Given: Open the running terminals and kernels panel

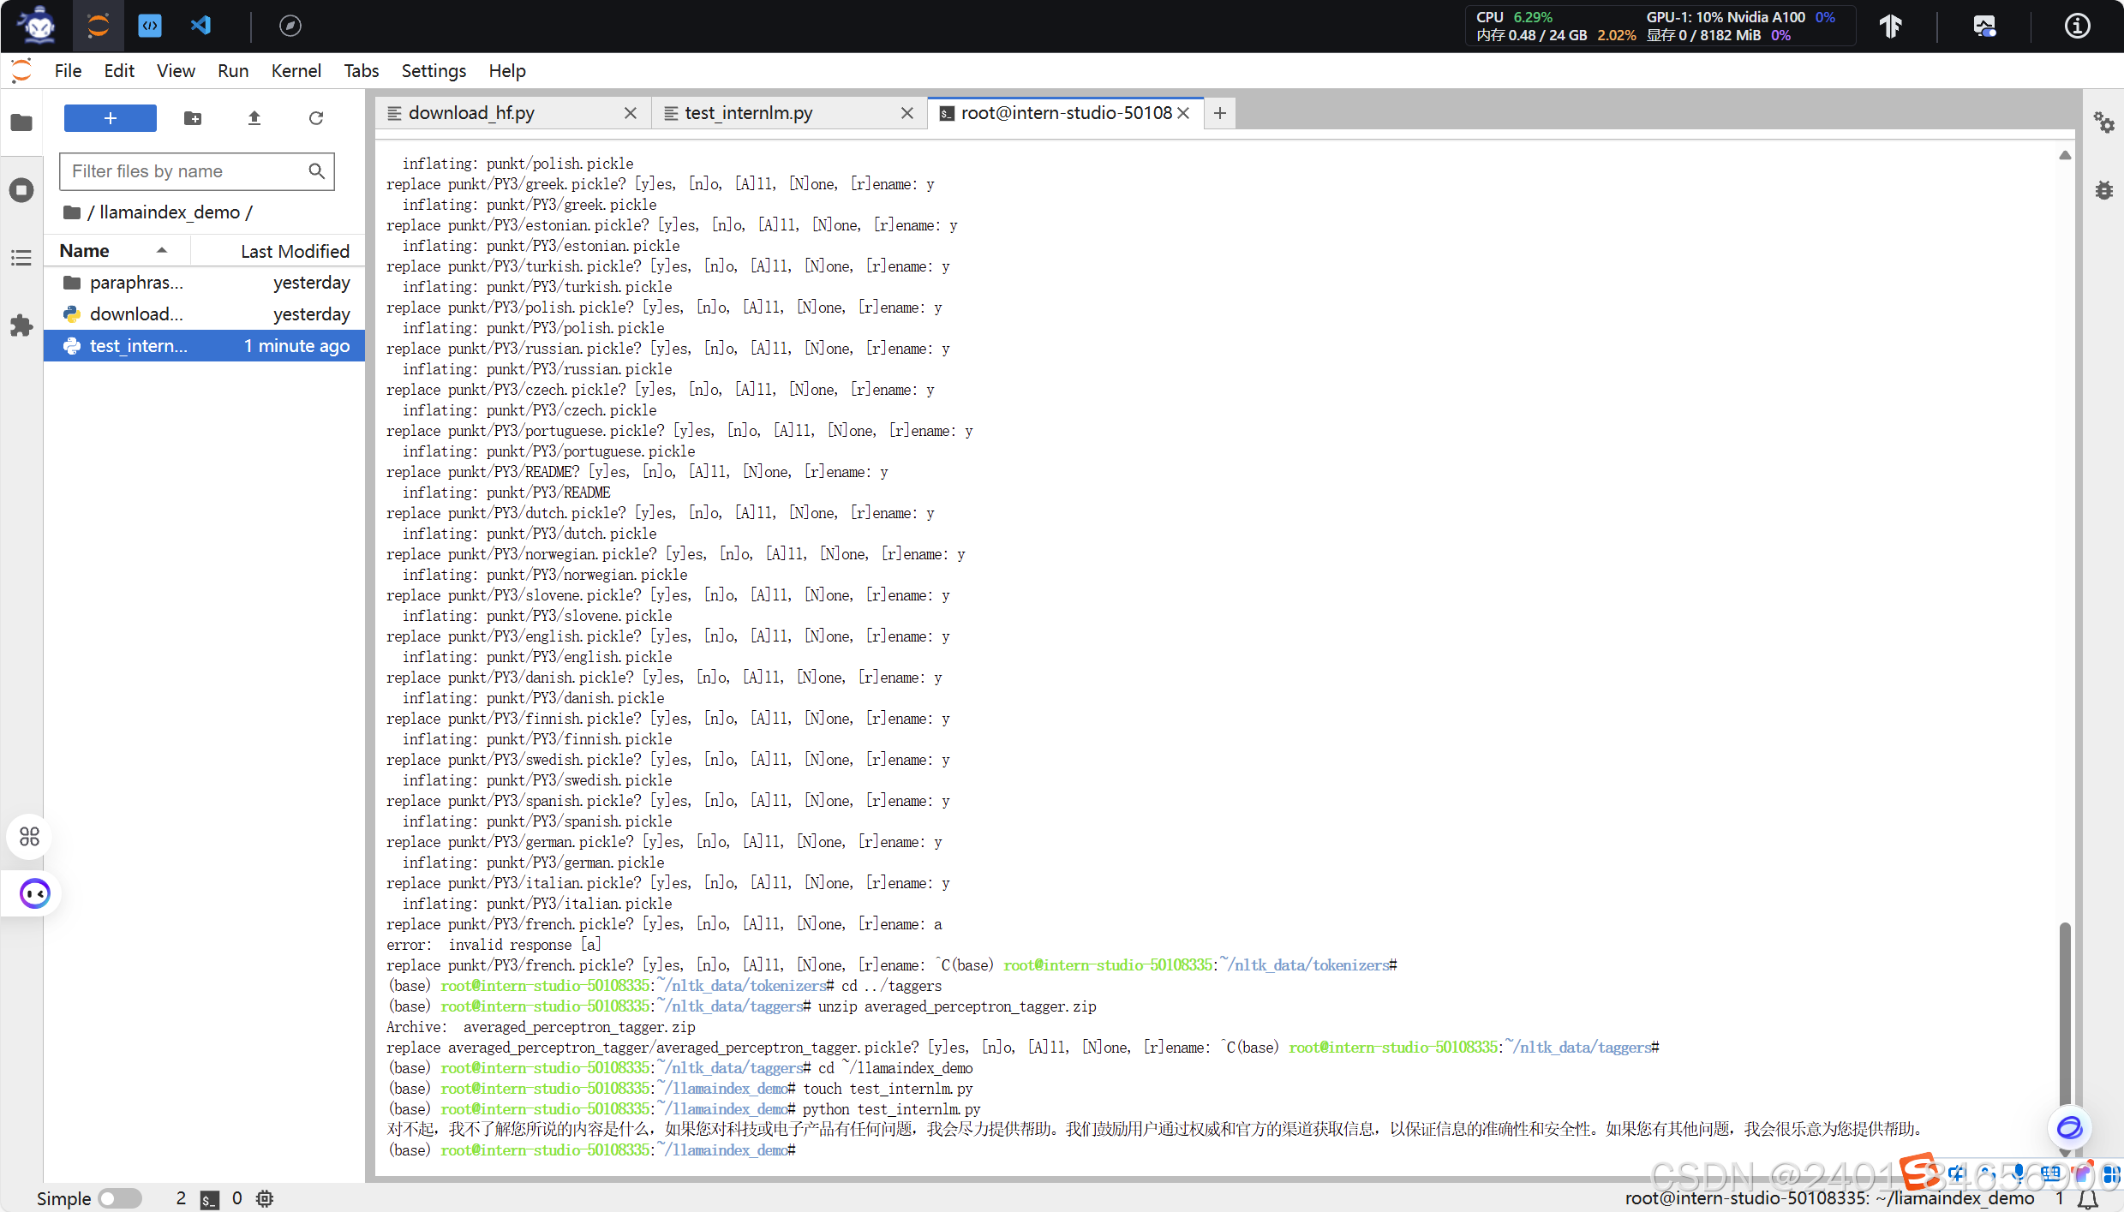Looking at the screenshot, I should click(x=21, y=190).
